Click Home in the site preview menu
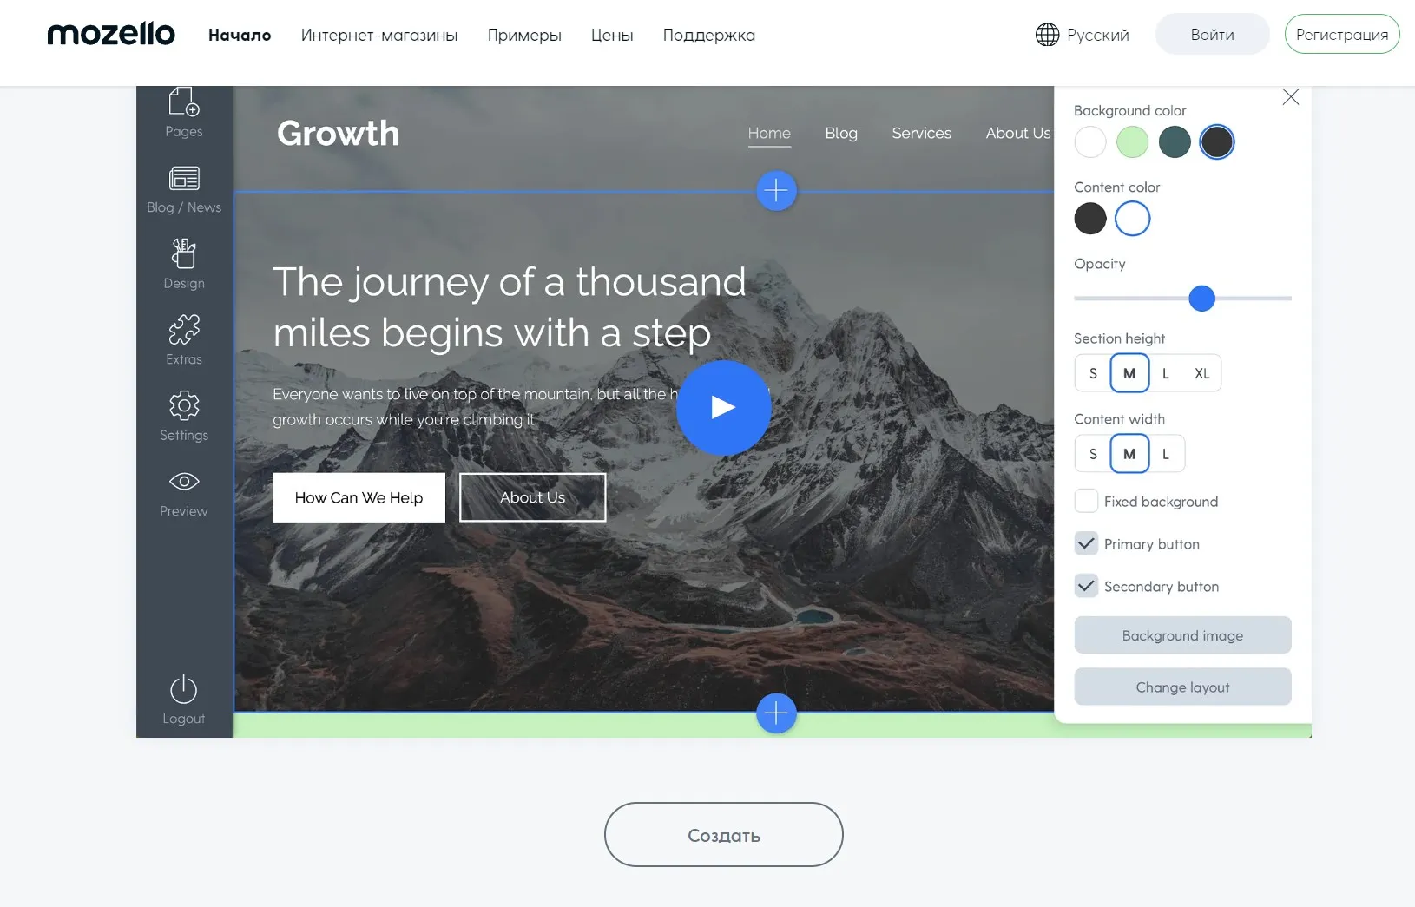The image size is (1415, 907). click(x=769, y=133)
